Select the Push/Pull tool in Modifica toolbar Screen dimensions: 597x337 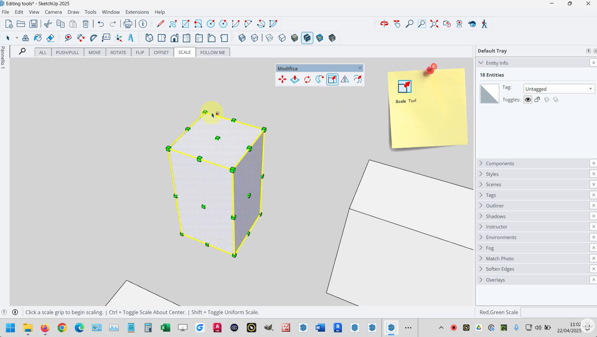point(295,80)
